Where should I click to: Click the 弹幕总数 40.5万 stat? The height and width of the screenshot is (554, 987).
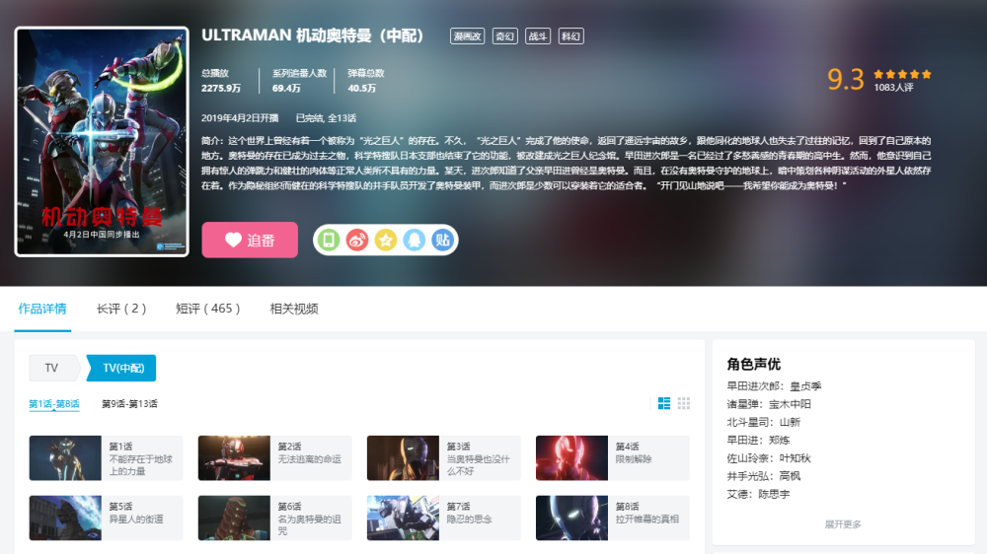366,81
